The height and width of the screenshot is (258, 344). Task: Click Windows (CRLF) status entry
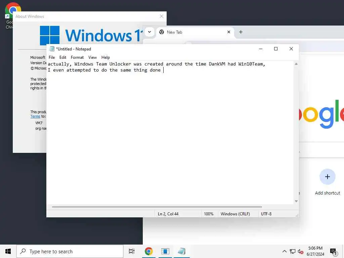pyautogui.click(x=235, y=214)
